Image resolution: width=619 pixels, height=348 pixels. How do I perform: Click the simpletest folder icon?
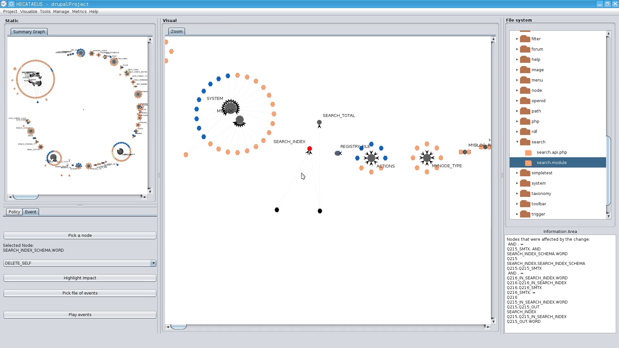click(525, 173)
